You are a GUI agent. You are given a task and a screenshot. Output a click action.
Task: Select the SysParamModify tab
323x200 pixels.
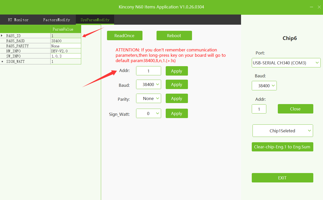[95, 20]
